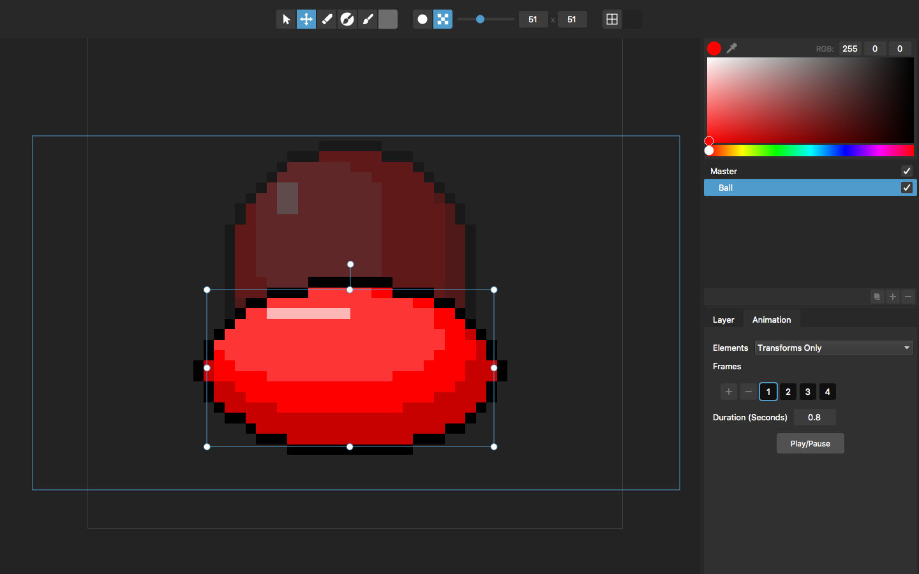
Task: Open the Elements dropdown showing Transforms Only
Action: [x=833, y=348]
